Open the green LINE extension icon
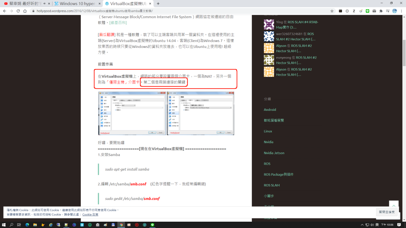Image resolution: width=406 pixels, height=228 pixels. pos(368,11)
